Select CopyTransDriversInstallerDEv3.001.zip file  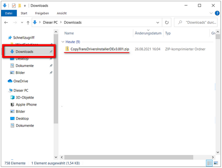pyautogui.click(x=100, y=49)
